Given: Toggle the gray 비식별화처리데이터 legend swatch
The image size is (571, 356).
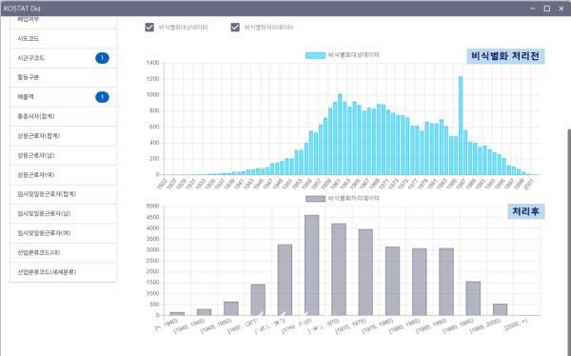Looking at the screenshot, I should (315, 199).
